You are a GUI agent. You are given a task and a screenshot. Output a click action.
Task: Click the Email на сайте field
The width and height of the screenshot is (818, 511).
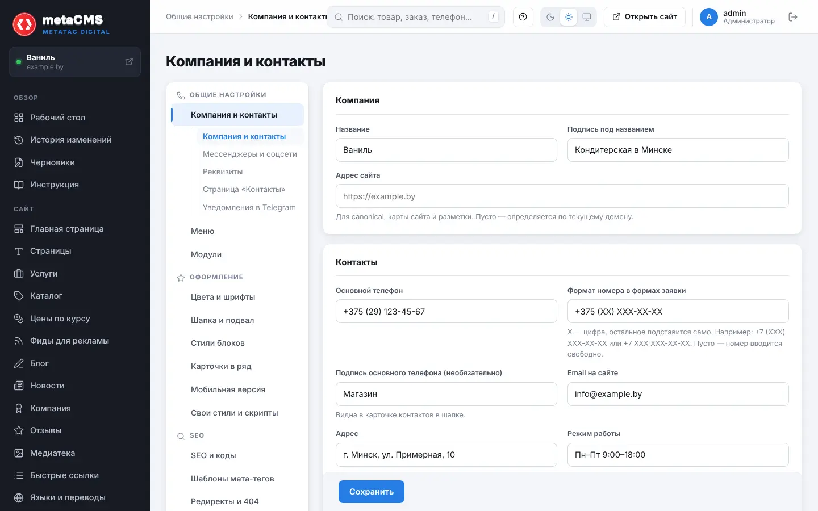pyautogui.click(x=678, y=394)
